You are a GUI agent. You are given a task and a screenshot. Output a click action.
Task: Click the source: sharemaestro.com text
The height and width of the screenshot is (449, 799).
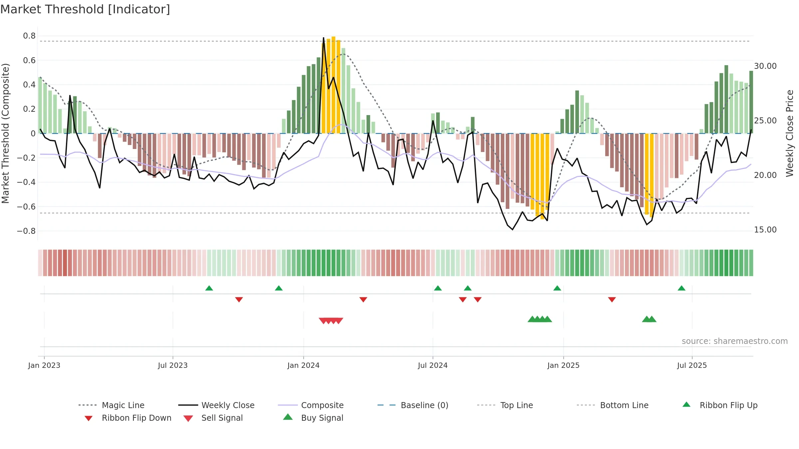pyautogui.click(x=735, y=341)
